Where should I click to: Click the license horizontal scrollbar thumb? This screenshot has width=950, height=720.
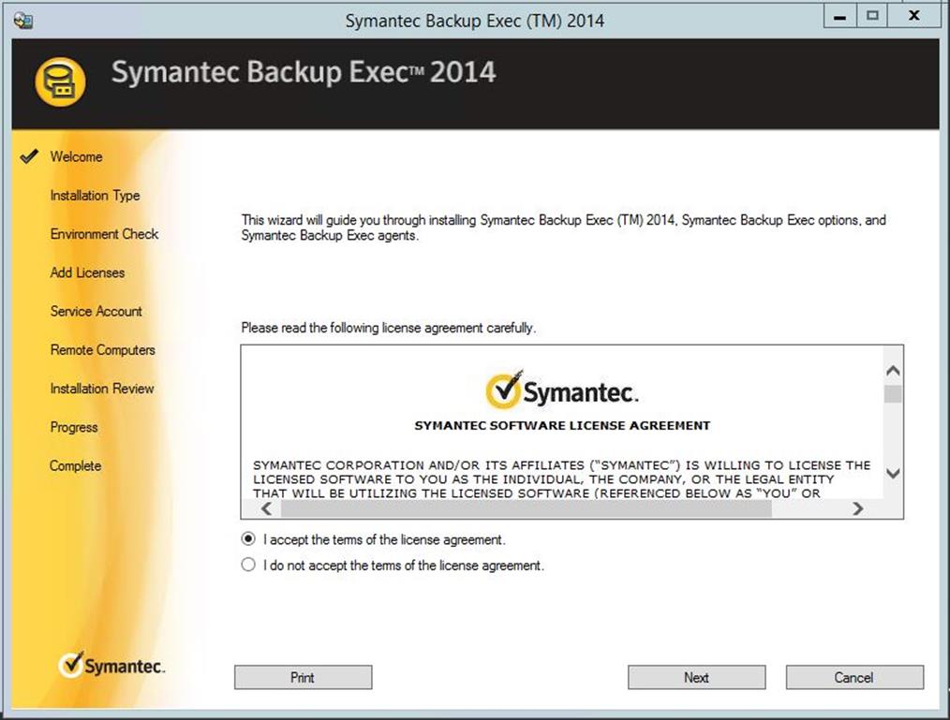pos(527,508)
